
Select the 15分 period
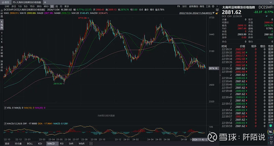point(32,6)
